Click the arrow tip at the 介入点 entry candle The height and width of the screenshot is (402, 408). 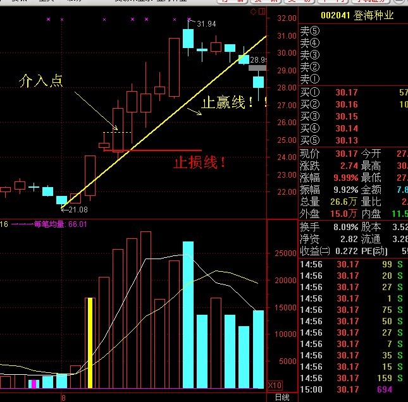pos(116,128)
